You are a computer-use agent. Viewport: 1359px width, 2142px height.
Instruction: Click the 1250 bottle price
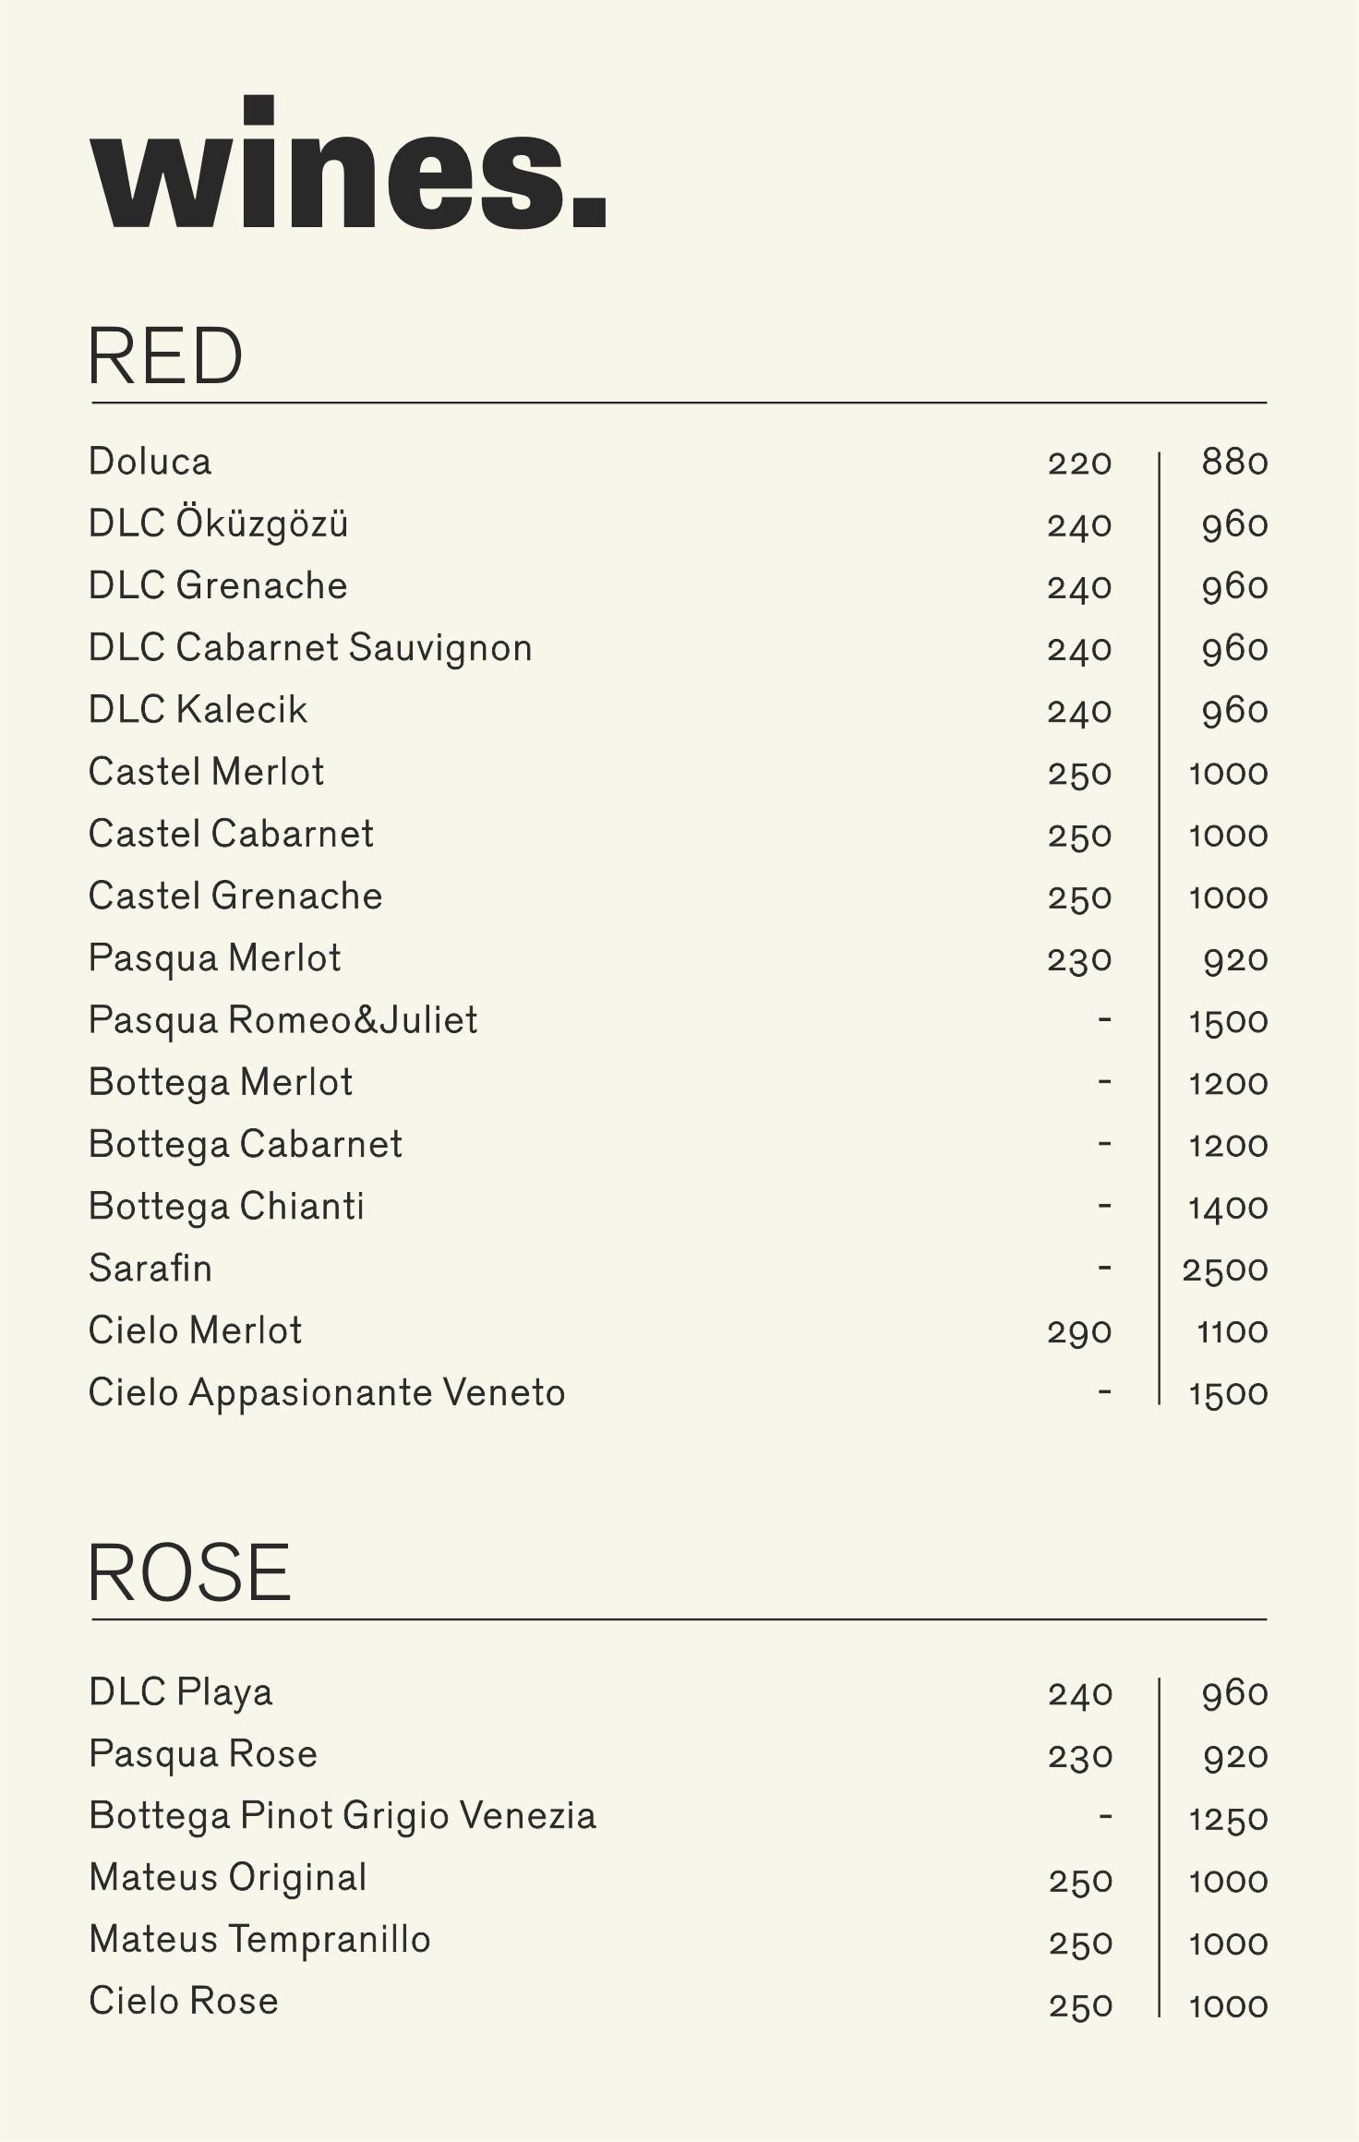(1228, 1820)
